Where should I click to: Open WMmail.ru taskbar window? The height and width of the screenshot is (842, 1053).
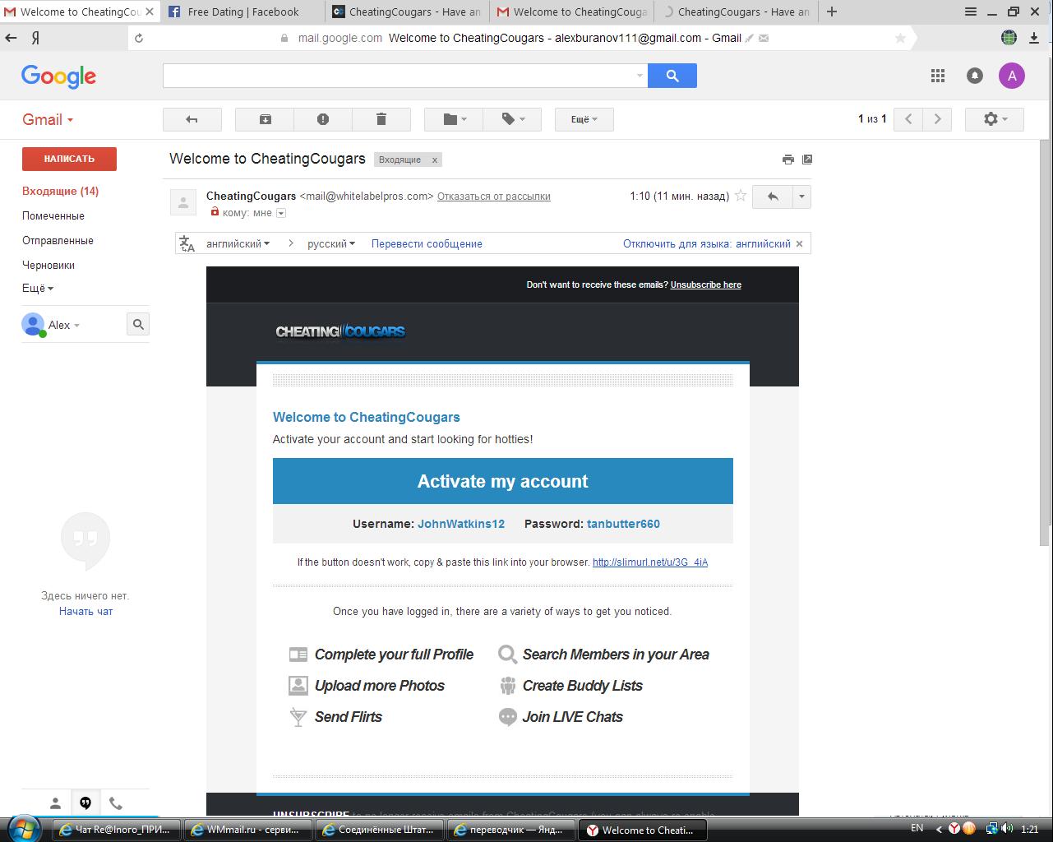tap(247, 830)
